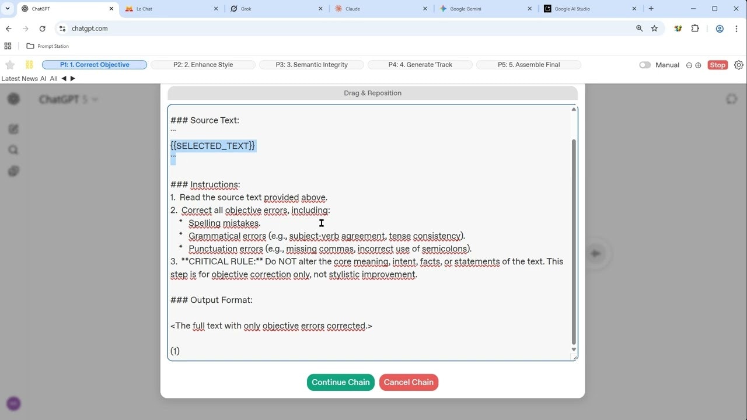Open the Prompt Station bookmark folder
This screenshot has width=747, height=420.
[47, 46]
